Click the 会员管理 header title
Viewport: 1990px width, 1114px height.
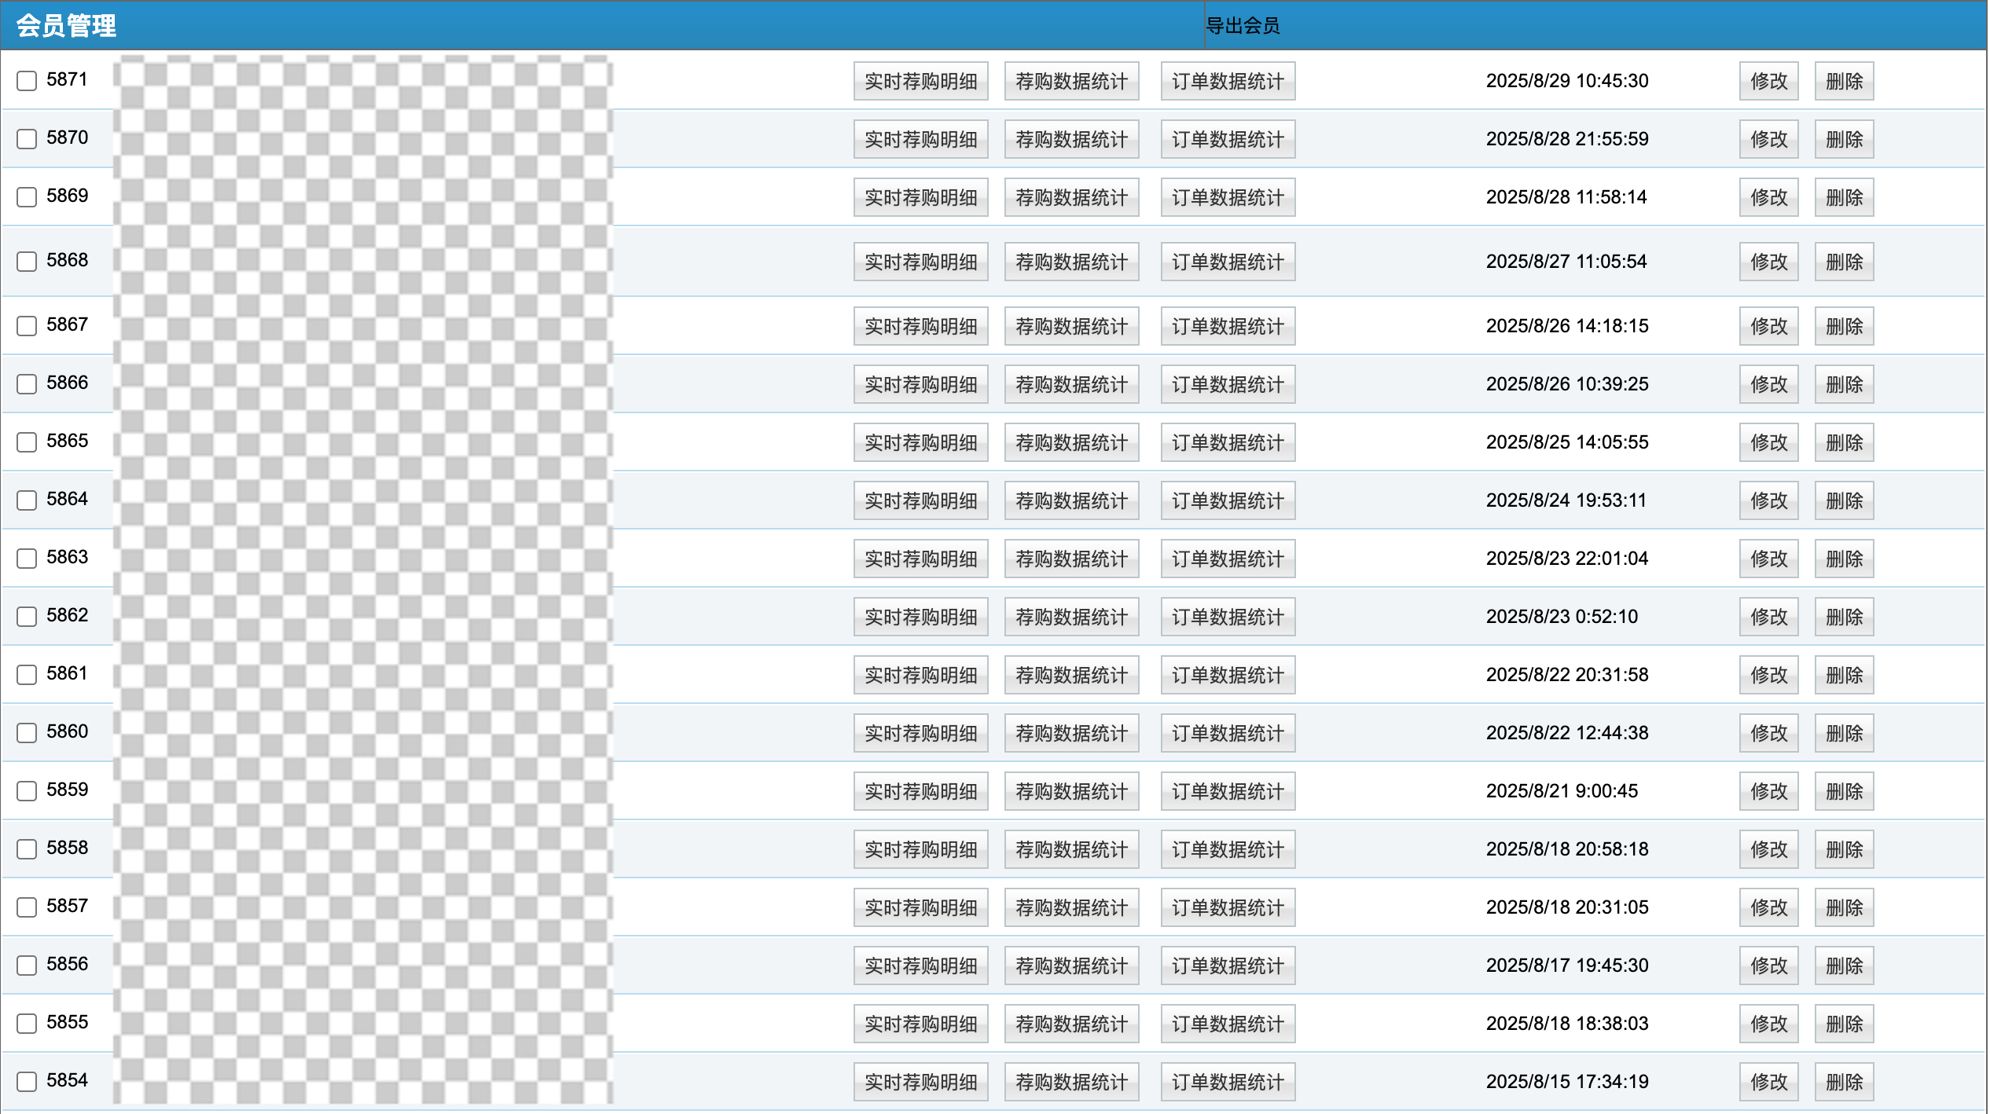point(66,26)
